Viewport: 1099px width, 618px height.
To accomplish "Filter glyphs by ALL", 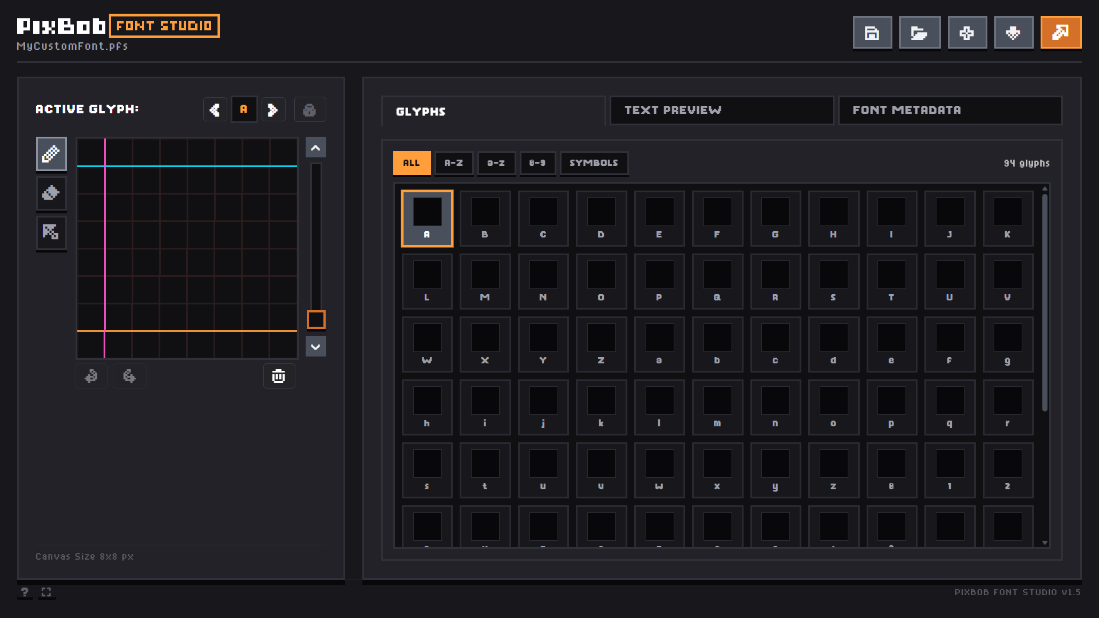I will coord(412,163).
